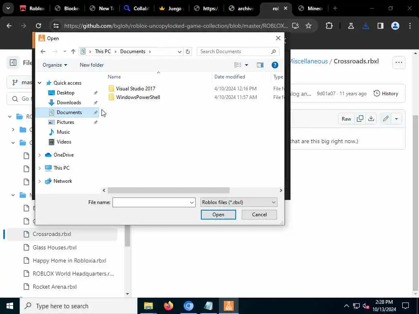Click Raw button on GitHub
This screenshot has height=314, width=419.
click(x=346, y=119)
